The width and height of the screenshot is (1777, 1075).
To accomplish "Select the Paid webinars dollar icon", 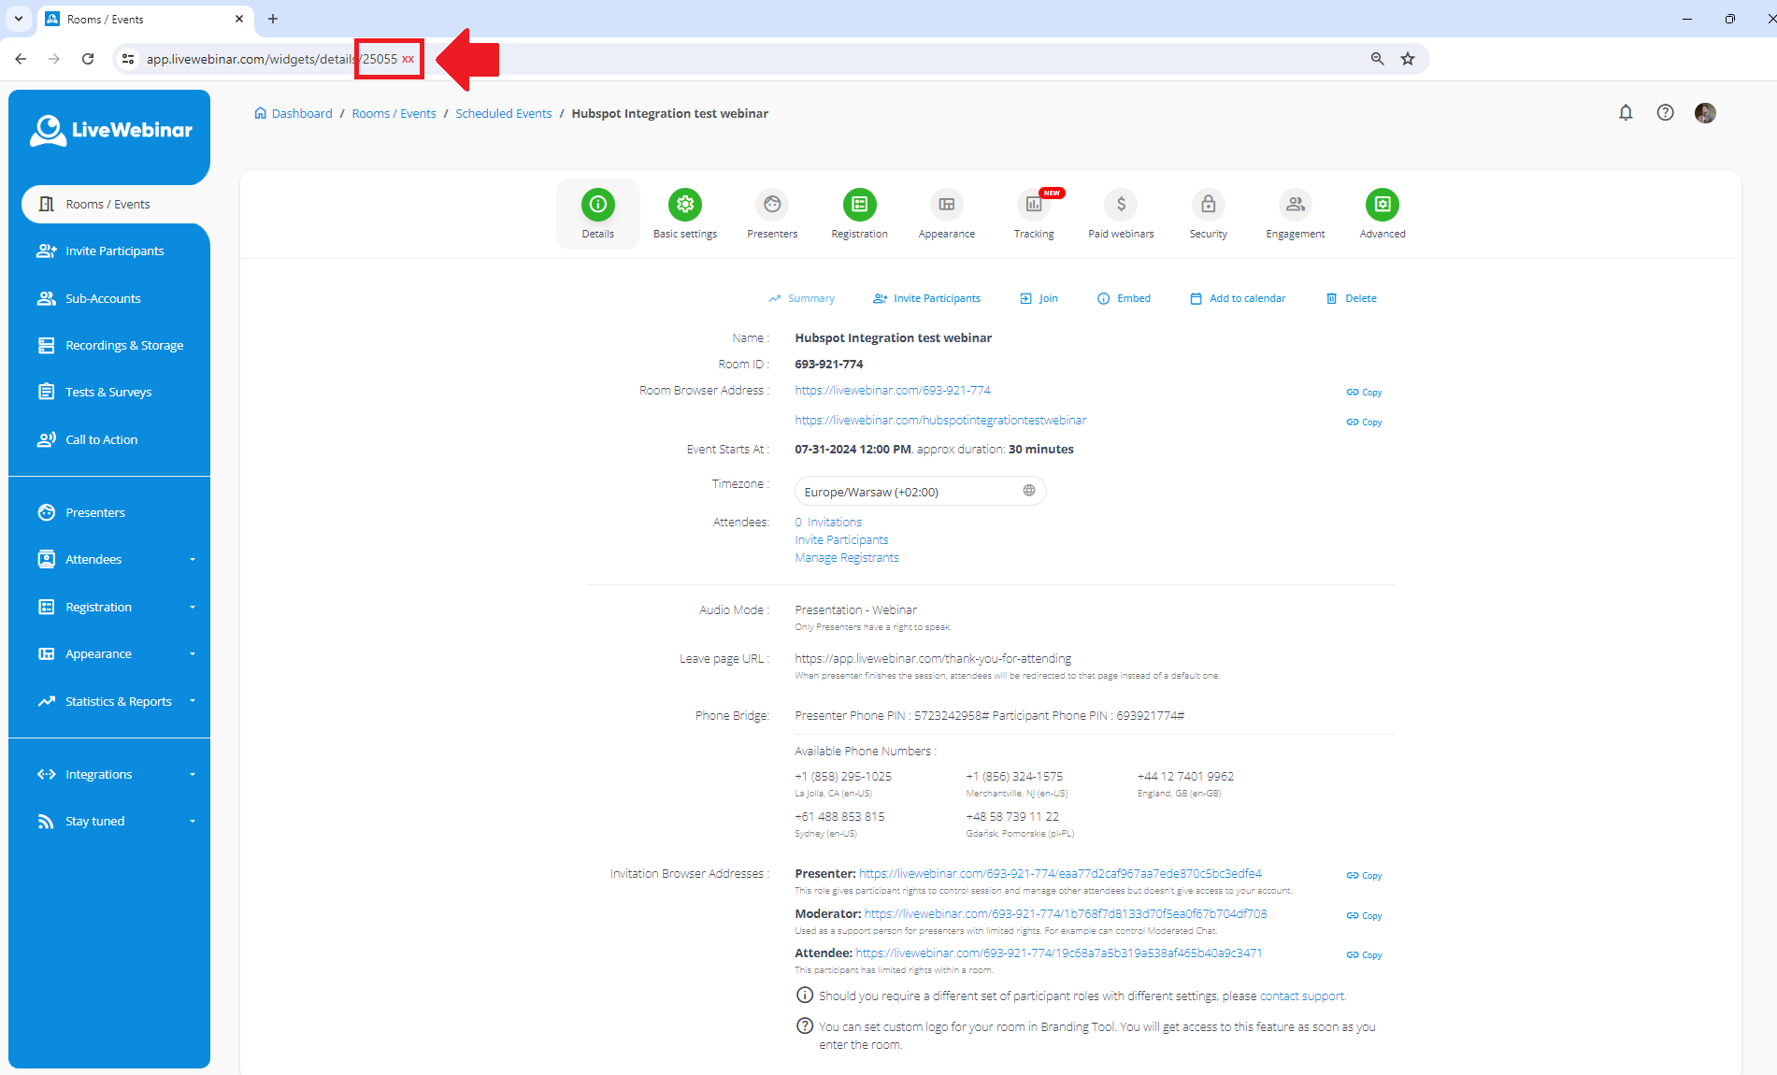I will point(1121,205).
